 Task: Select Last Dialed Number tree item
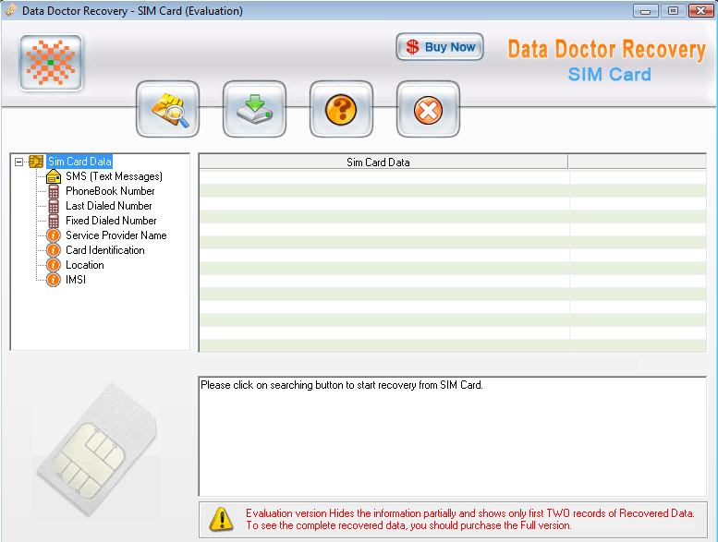[108, 206]
